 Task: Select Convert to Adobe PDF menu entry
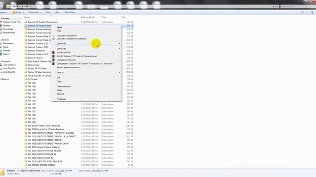click(x=67, y=36)
